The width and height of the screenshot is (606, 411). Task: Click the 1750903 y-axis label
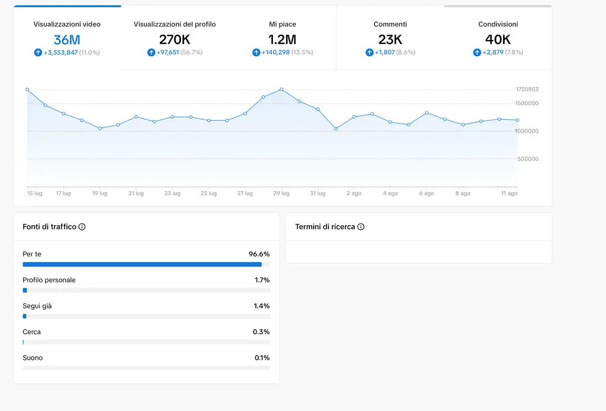pos(527,89)
